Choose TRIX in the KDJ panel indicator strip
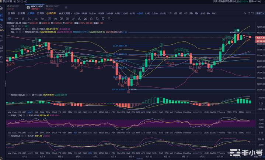265x160 pixels. tap(48, 153)
